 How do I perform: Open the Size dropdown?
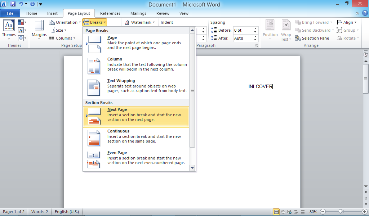58,30
